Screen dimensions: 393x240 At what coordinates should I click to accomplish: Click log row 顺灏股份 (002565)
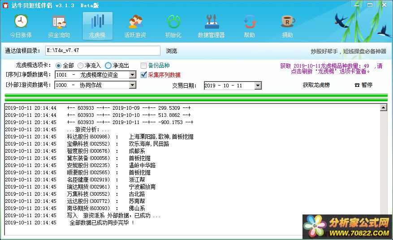[78, 172]
